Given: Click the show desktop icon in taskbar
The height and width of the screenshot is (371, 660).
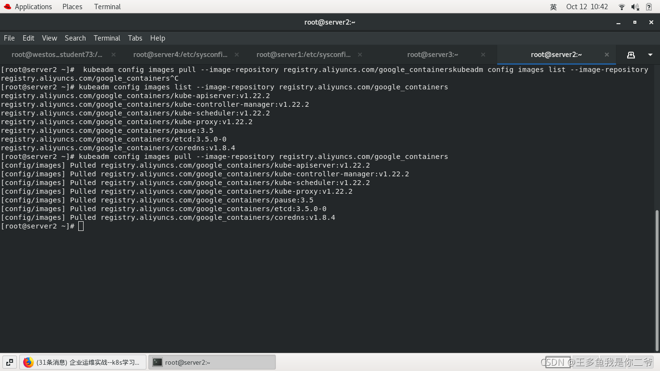Looking at the screenshot, I should click(x=9, y=362).
